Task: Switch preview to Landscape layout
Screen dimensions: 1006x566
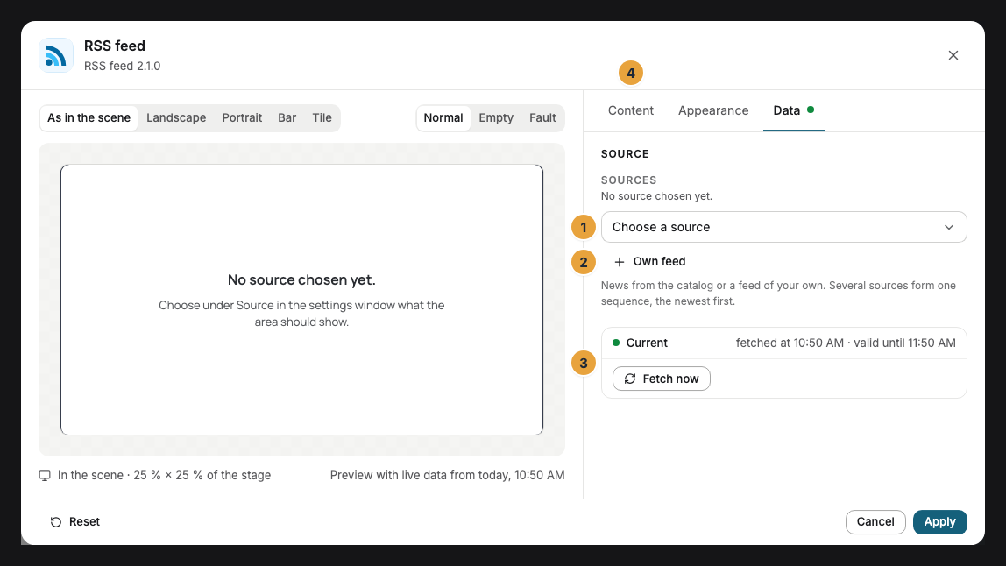Action: coord(176,118)
